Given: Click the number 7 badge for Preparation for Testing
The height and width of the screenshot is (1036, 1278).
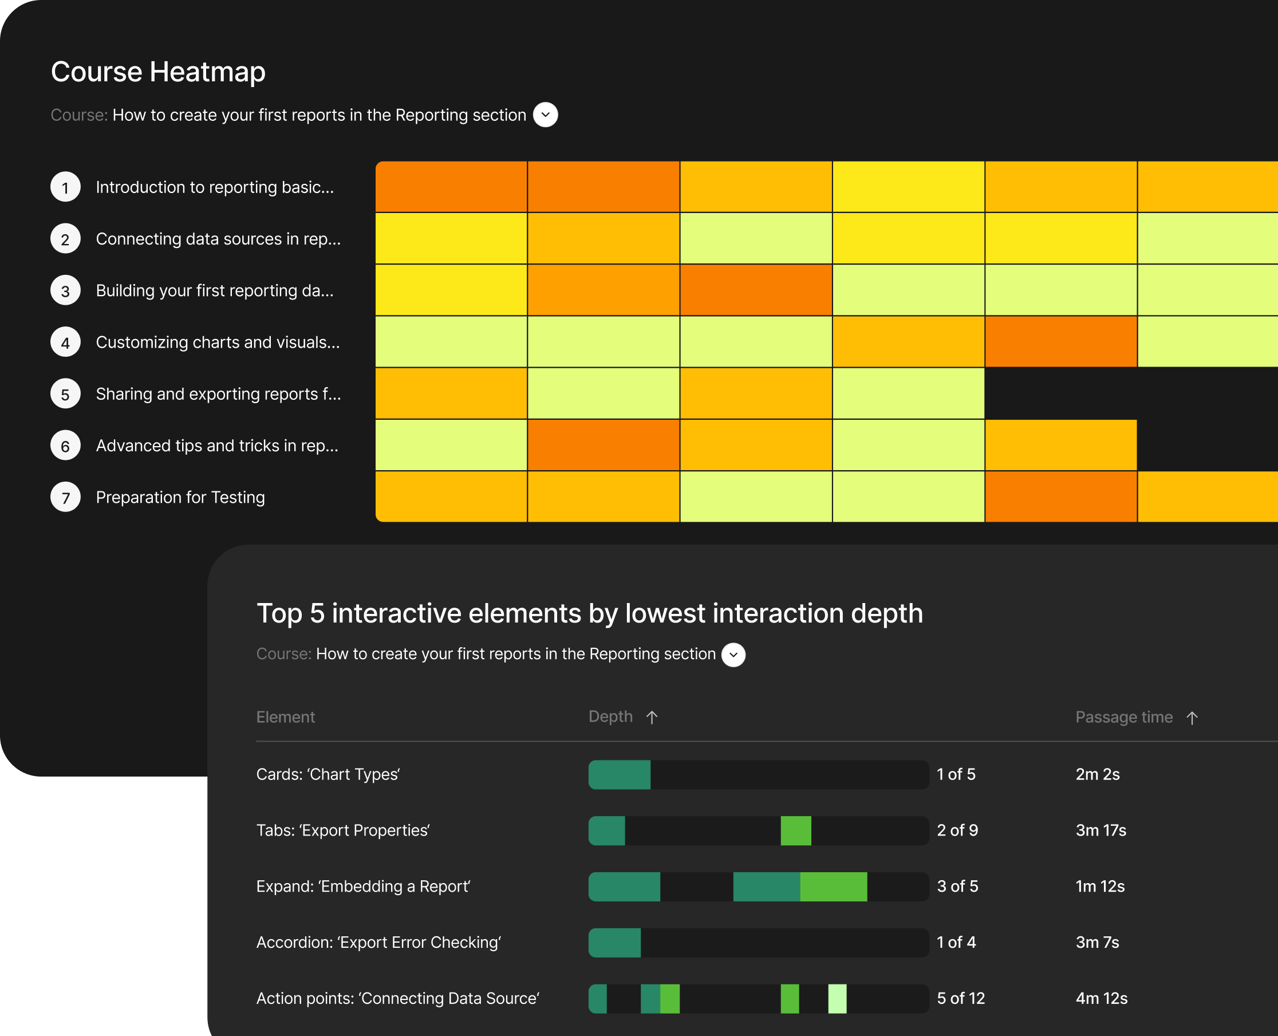Looking at the screenshot, I should [x=65, y=497].
